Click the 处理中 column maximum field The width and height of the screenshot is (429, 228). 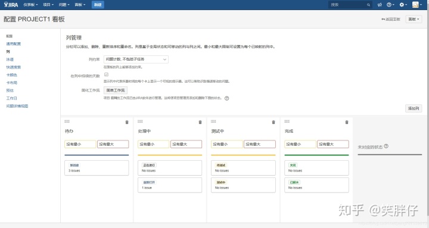tap(186, 144)
